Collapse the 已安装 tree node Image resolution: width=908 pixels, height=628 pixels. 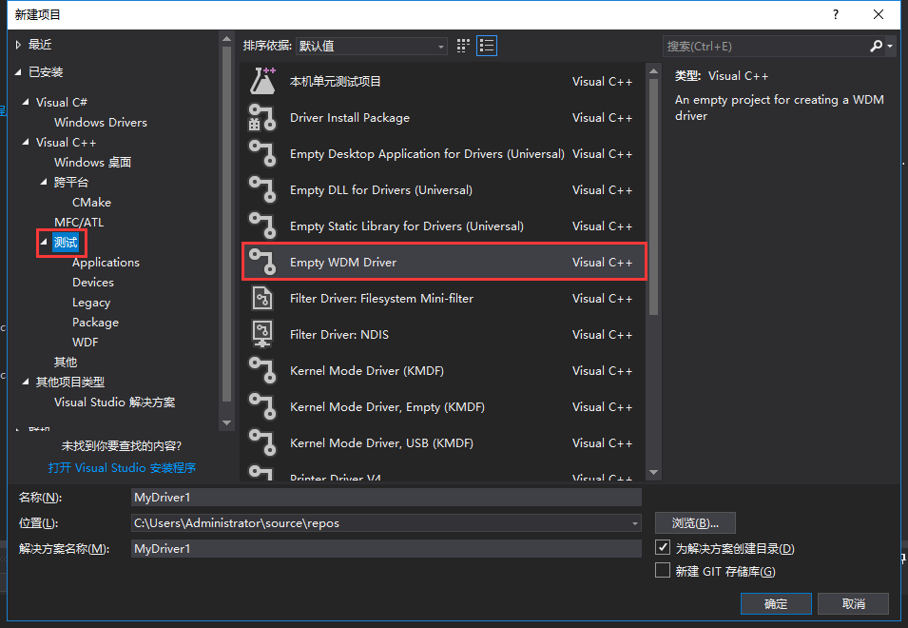[x=18, y=71]
